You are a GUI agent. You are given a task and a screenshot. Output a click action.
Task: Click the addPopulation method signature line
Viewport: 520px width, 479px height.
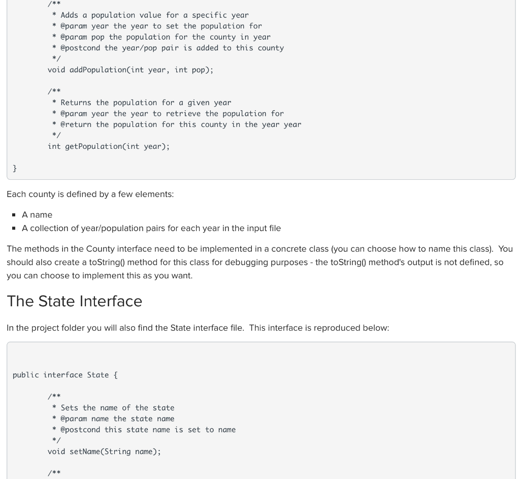(131, 70)
